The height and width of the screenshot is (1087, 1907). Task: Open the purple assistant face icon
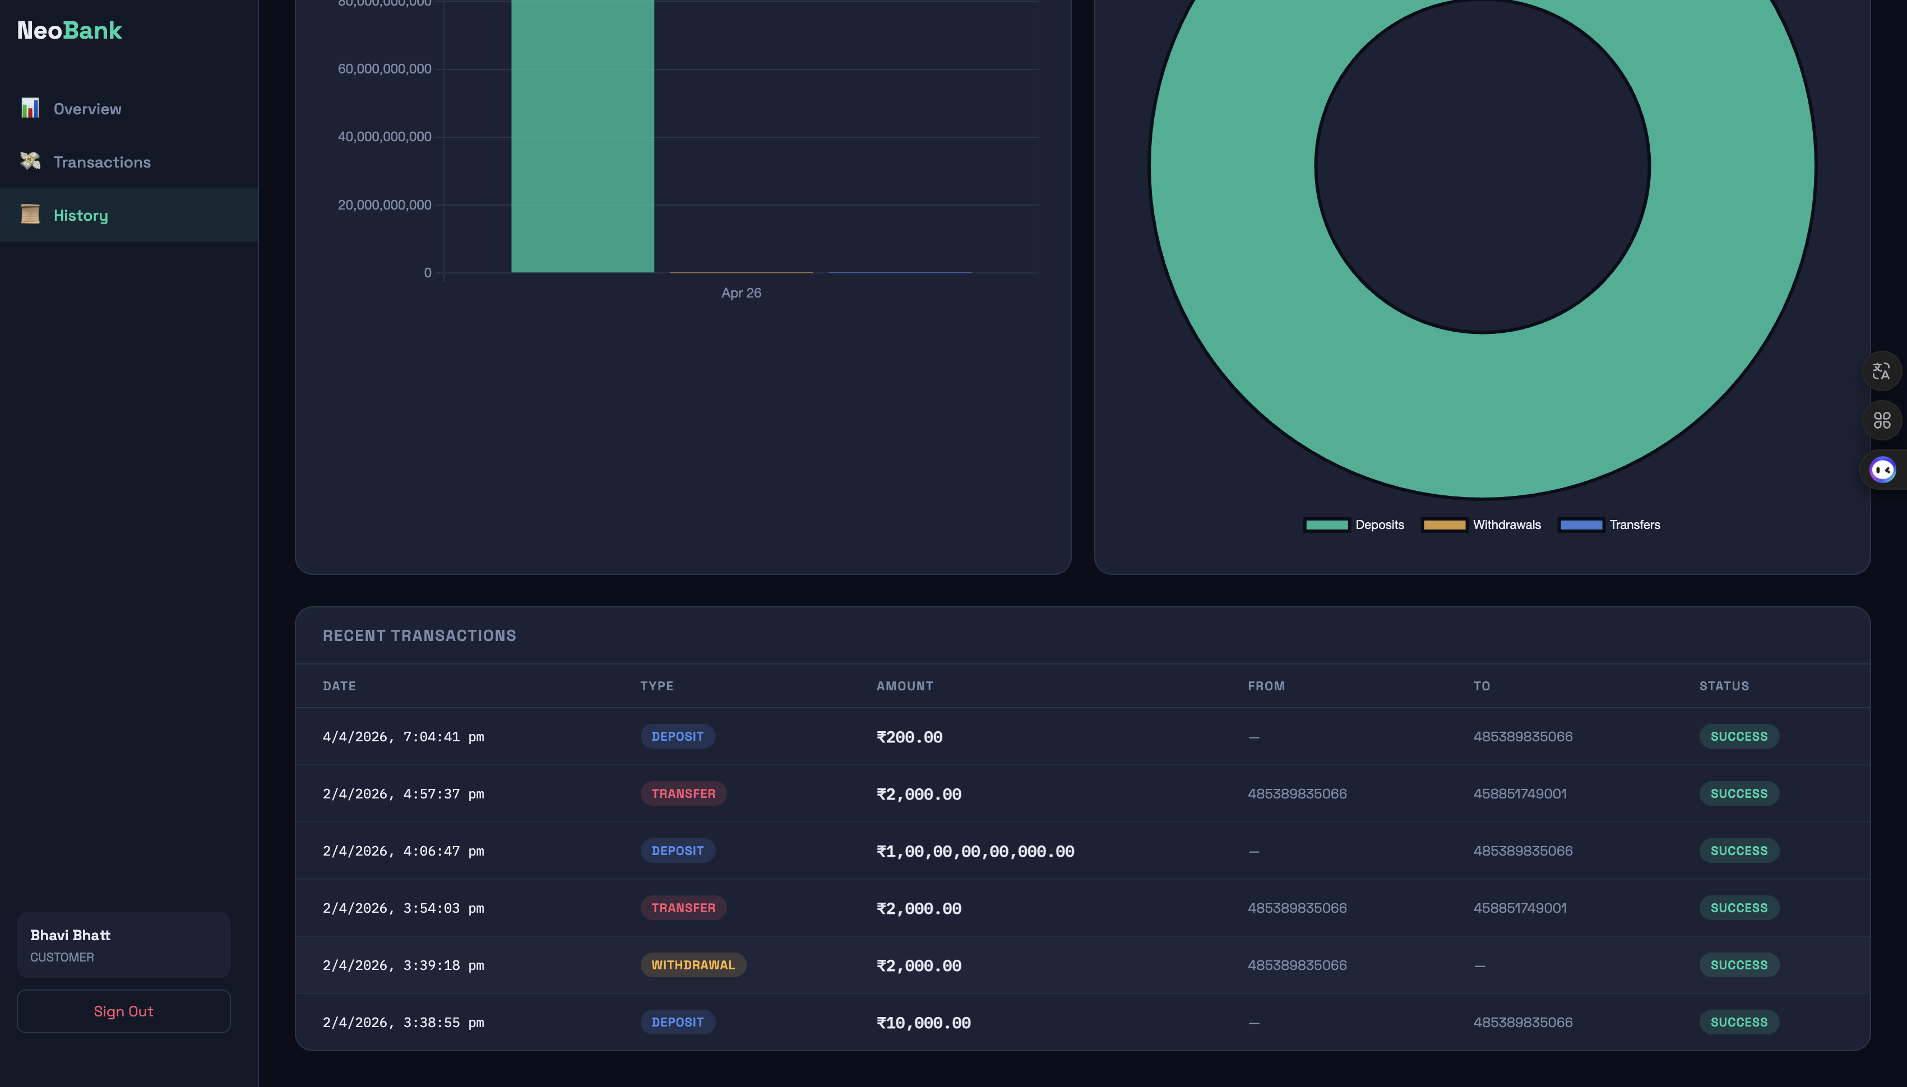[1882, 470]
